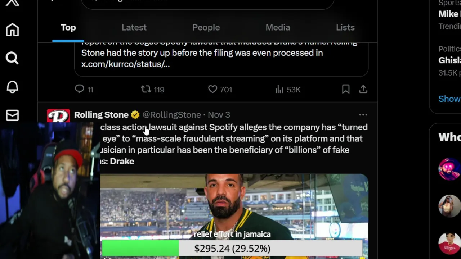461x259 pixels.
Task: Click the @RollingStone handle
Action: pyautogui.click(x=171, y=115)
